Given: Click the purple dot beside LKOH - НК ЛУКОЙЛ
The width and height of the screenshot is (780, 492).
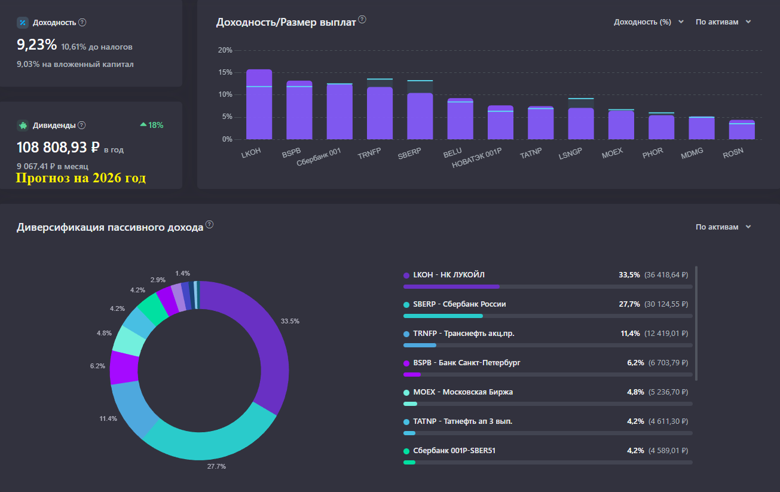Looking at the screenshot, I should tap(406, 276).
